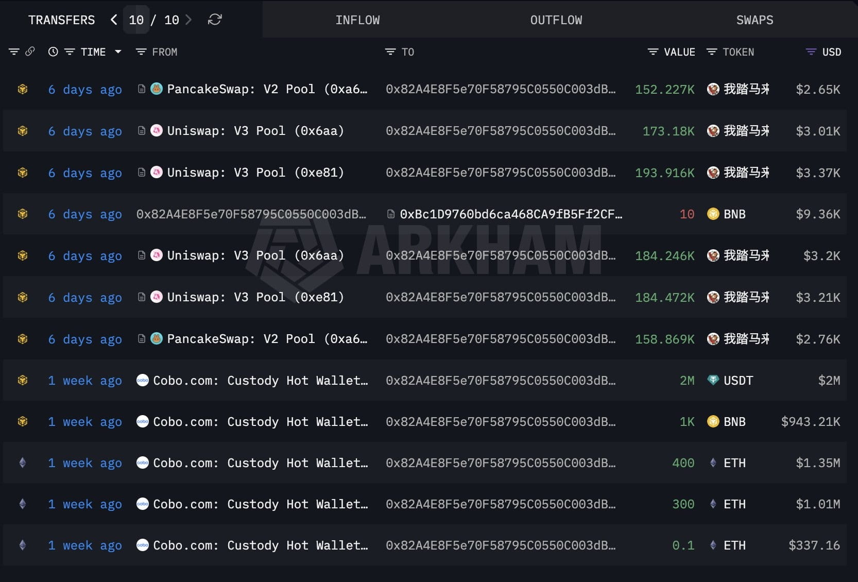
Task: Open the FROM column filter
Action: (x=141, y=52)
